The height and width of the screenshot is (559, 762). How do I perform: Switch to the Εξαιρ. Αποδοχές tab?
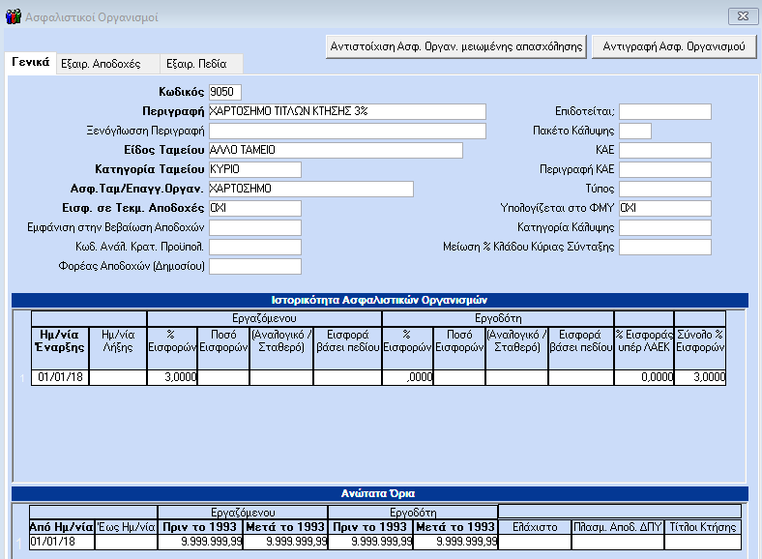point(101,64)
